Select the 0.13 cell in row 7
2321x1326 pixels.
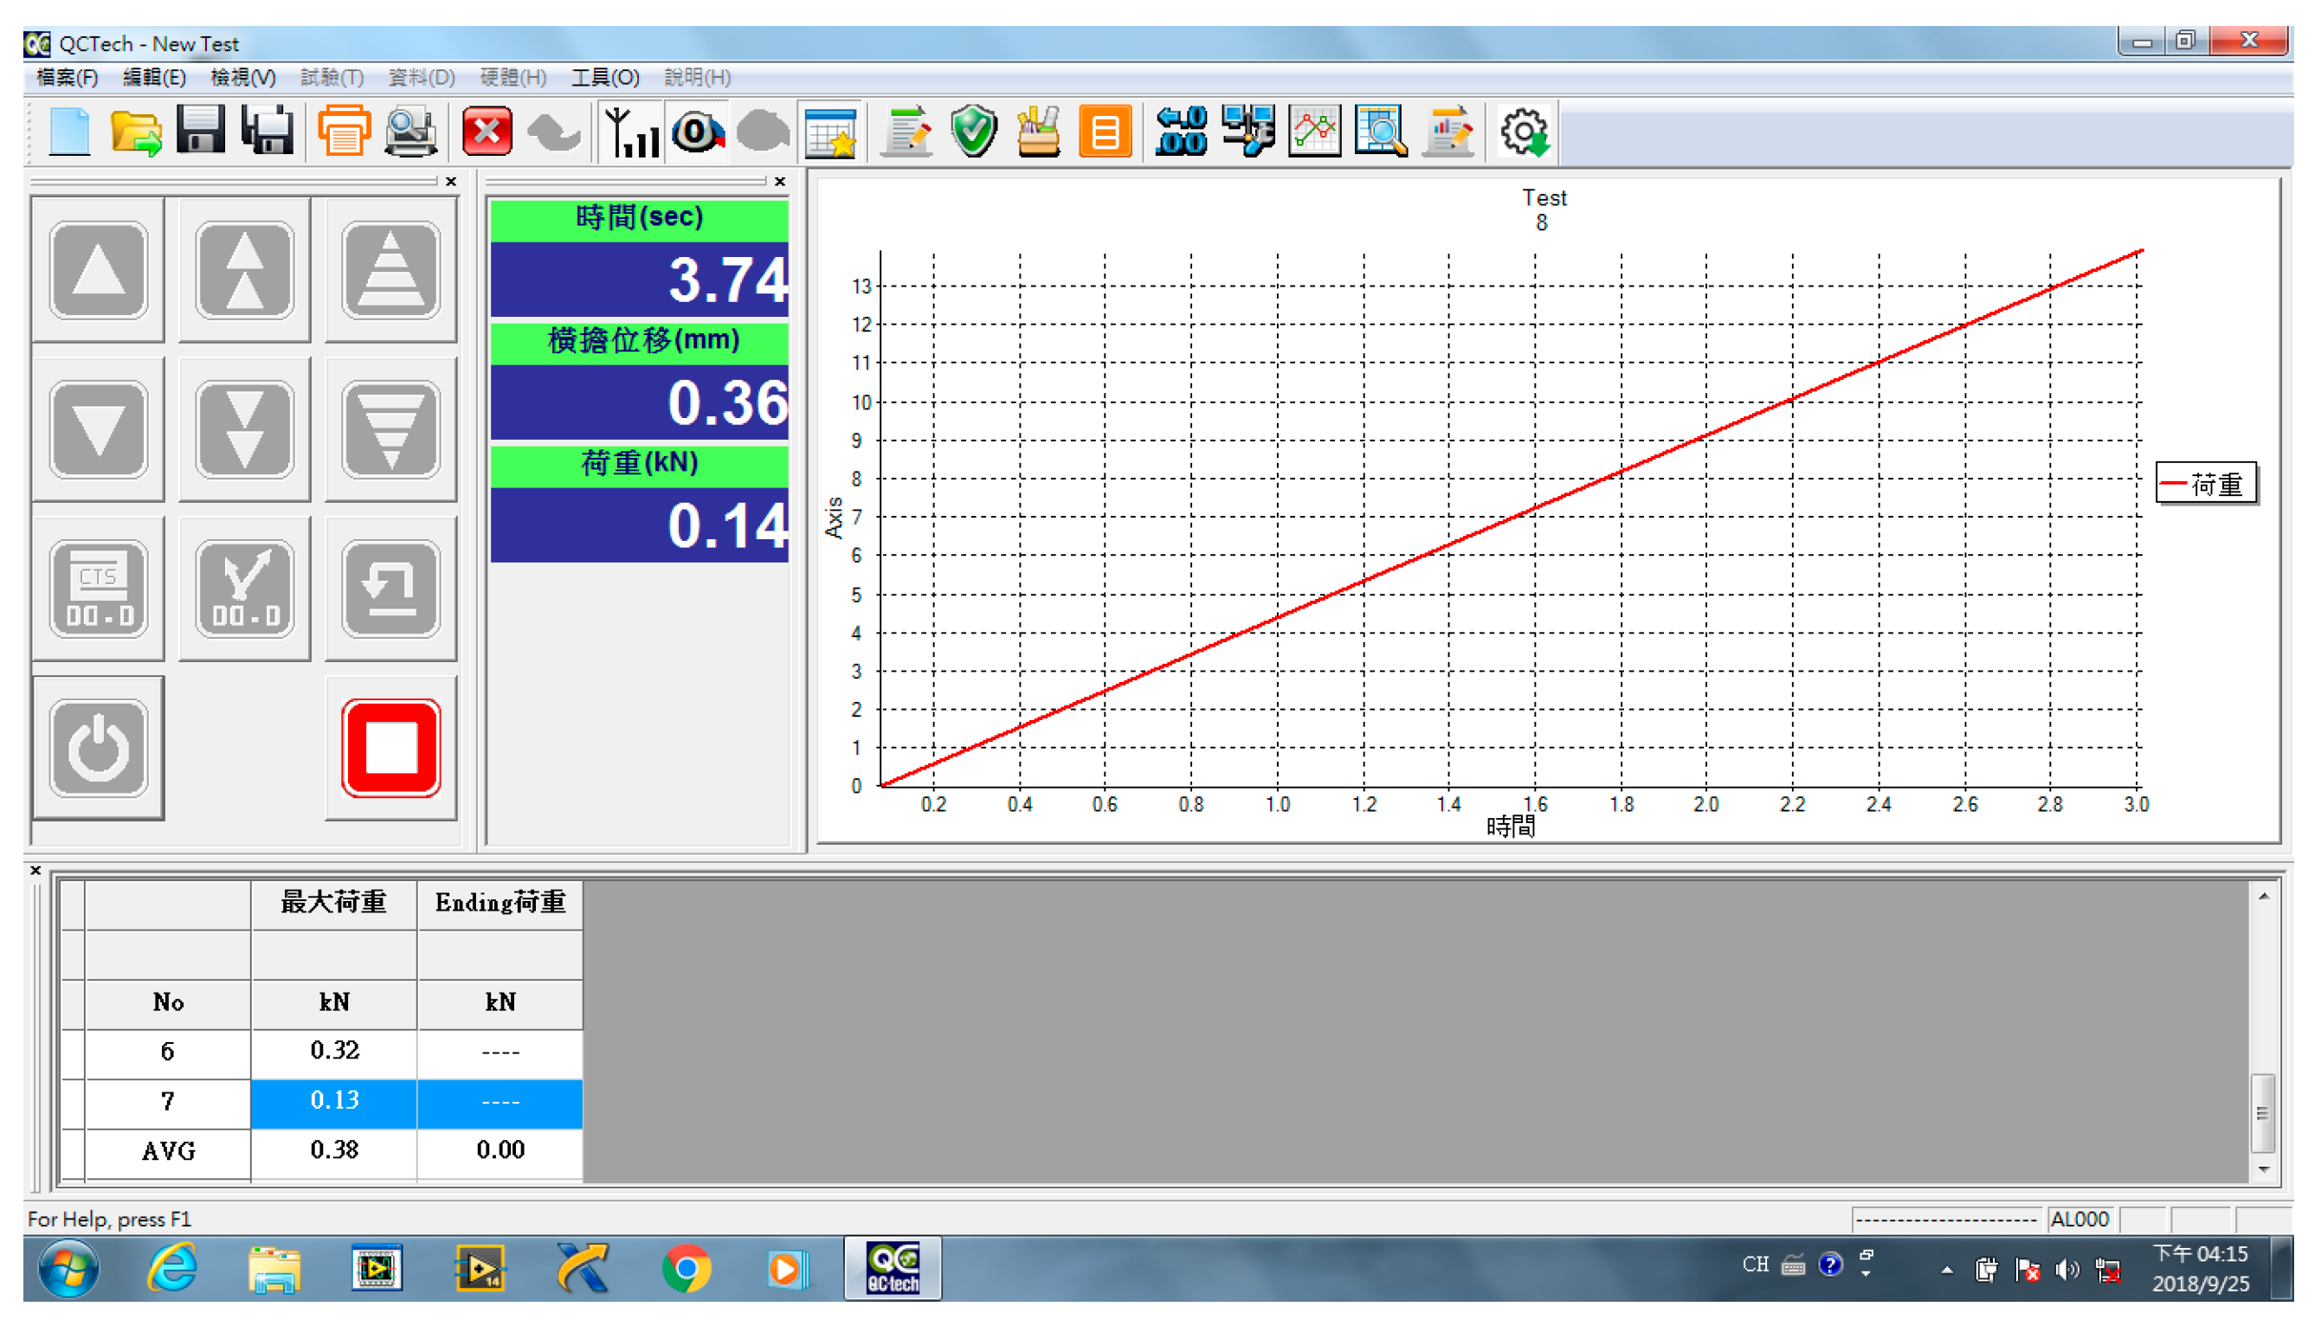pos(333,1101)
